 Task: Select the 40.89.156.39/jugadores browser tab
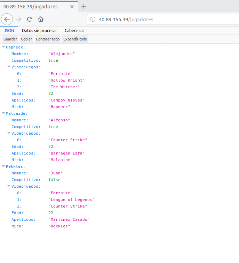tap(39, 7)
